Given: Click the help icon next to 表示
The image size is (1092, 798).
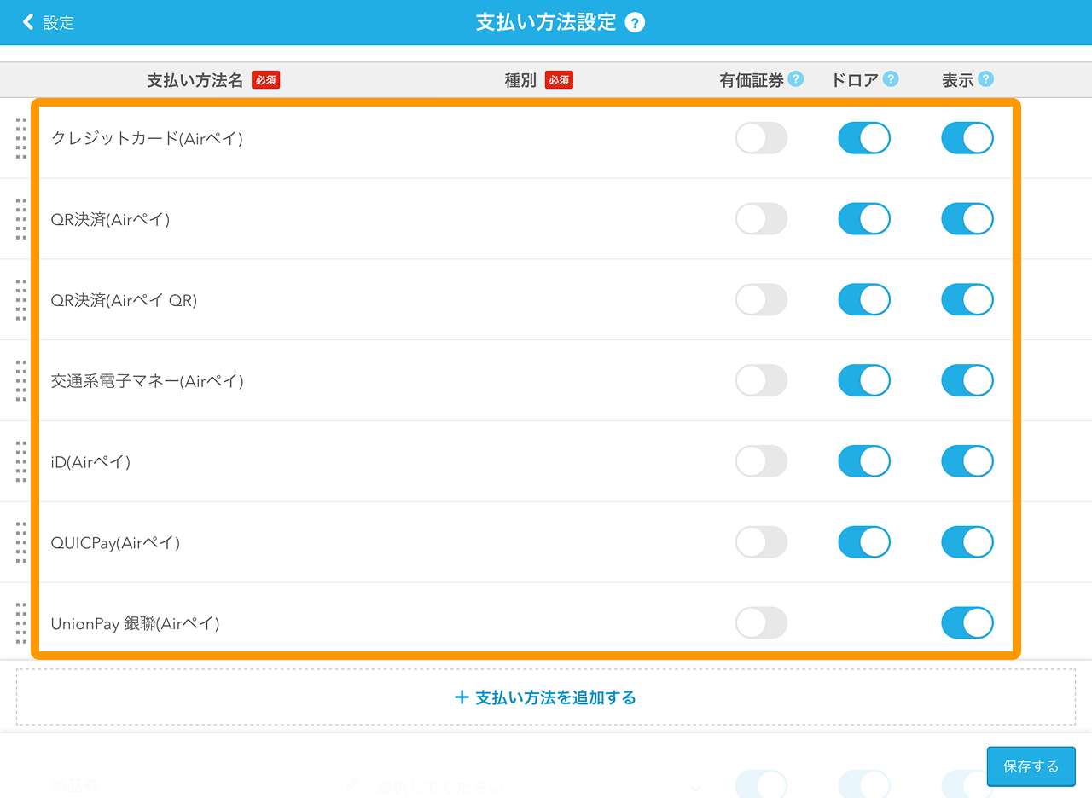Looking at the screenshot, I should click(986, 79).
